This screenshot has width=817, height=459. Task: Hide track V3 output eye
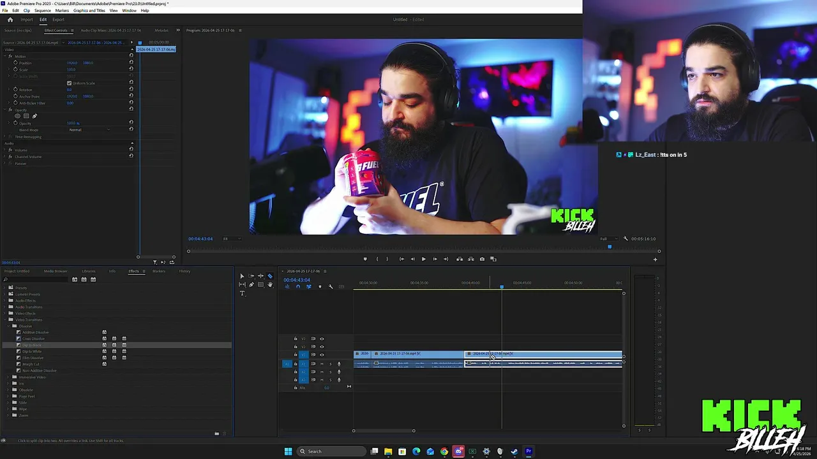pyautogui.click(x=322, y=339)
